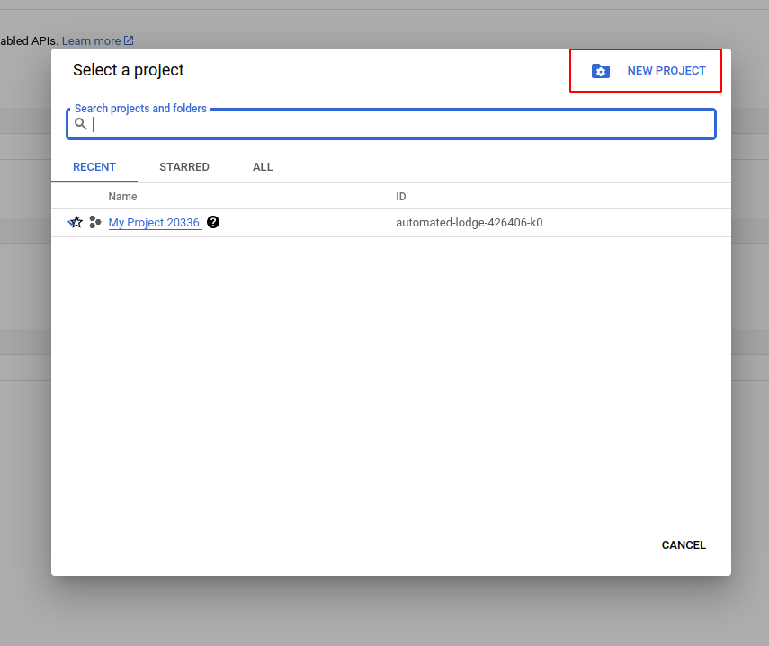769x646 pixels.
Task: Click the project type icon beside My Project 20336
Action: [95, 223]
